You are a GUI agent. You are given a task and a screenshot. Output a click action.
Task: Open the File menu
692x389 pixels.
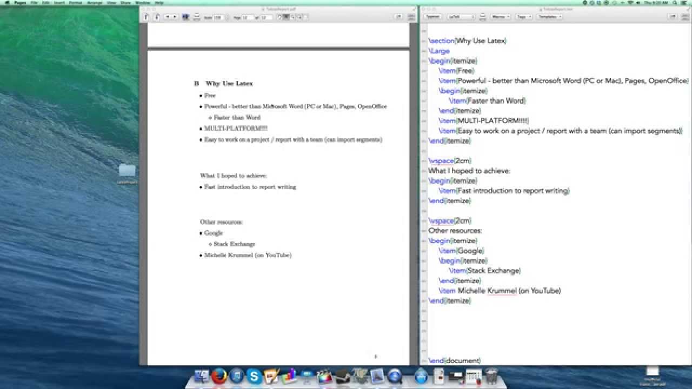(34, 3)
